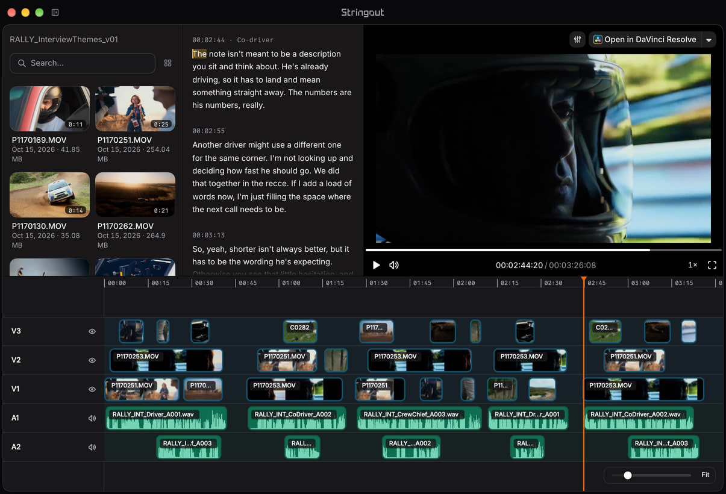Click project name RALLY_InterviewThemes_v01

(64, 40)
